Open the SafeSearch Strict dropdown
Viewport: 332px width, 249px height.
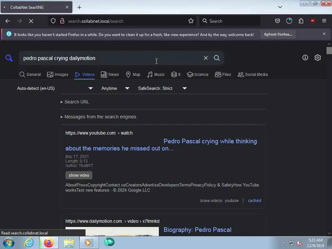(x=162, y=88)
